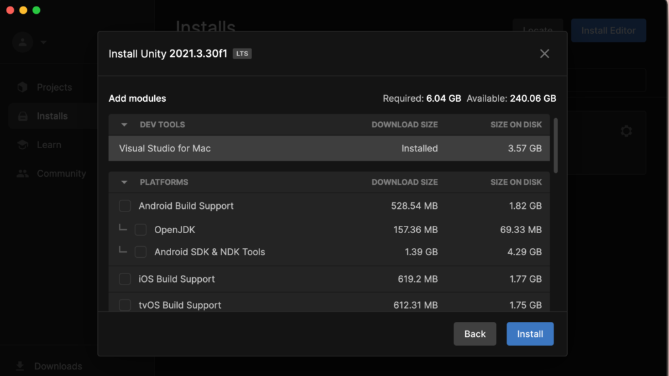This screenshot has height=376, width=669.
Task: Click the 528.54 MB download size
Action: tap(414, 206)
